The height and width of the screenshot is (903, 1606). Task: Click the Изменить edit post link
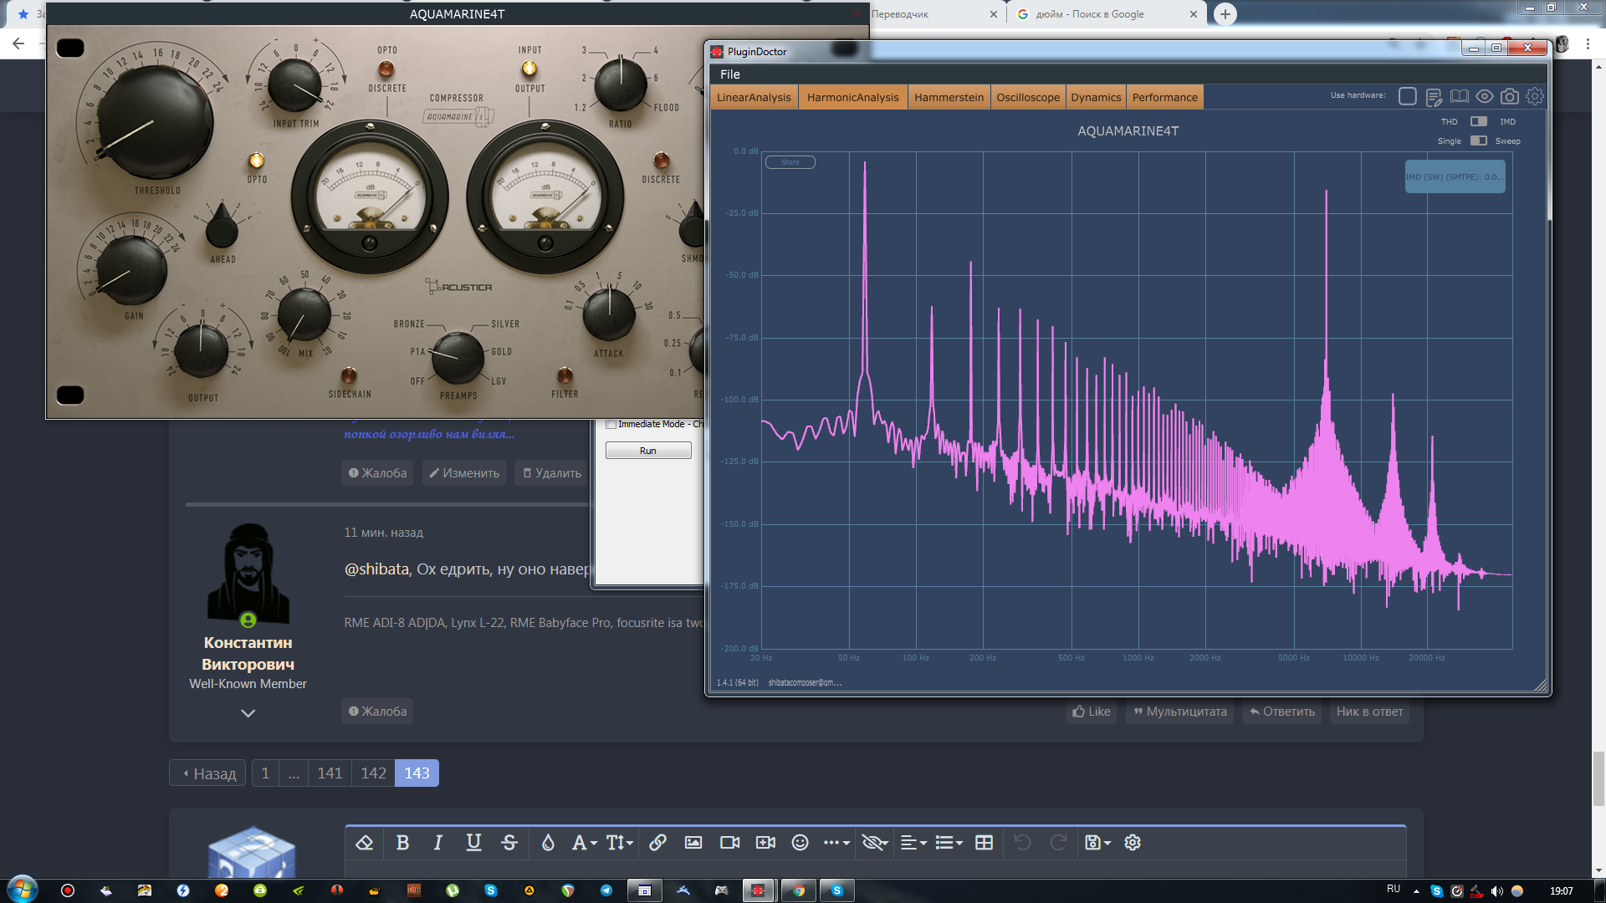[464, 473]
